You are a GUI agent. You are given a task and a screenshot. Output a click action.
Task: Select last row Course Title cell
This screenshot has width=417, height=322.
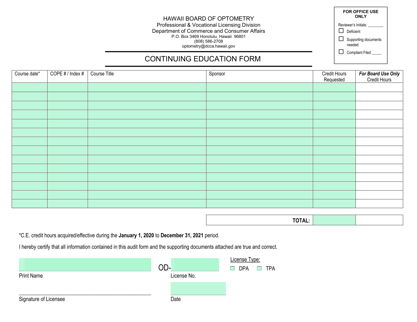(147, 204)
